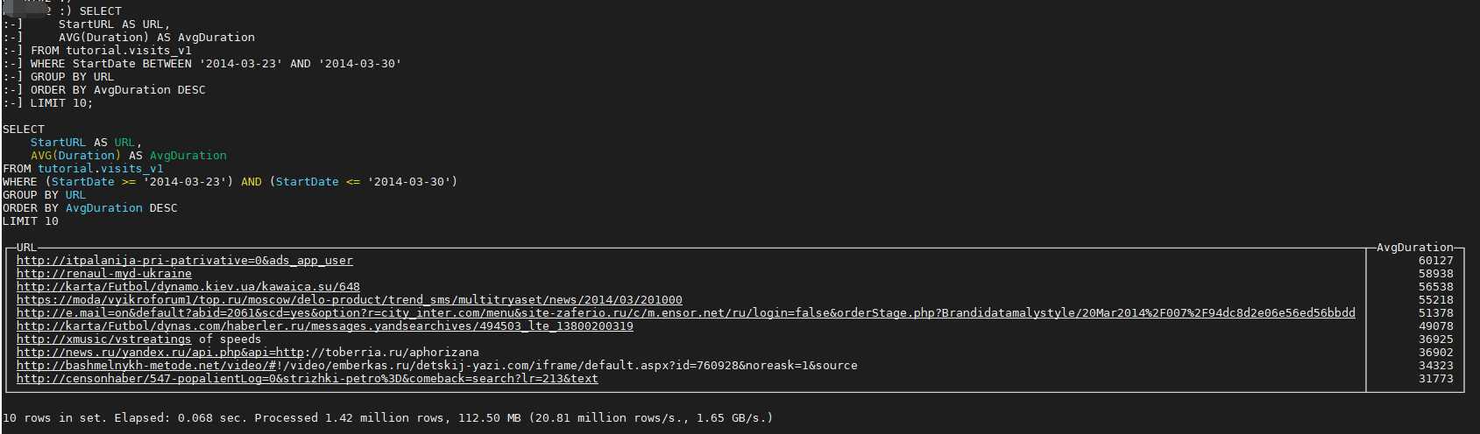The width and height of the screenshot is (1480, 434).
Task: Open the xmusic/vstreatings link
Action: click(103, 339)
